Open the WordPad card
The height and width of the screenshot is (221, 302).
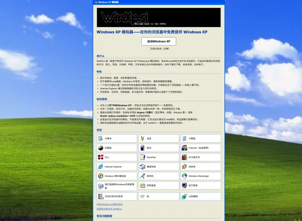click(159, 157)
